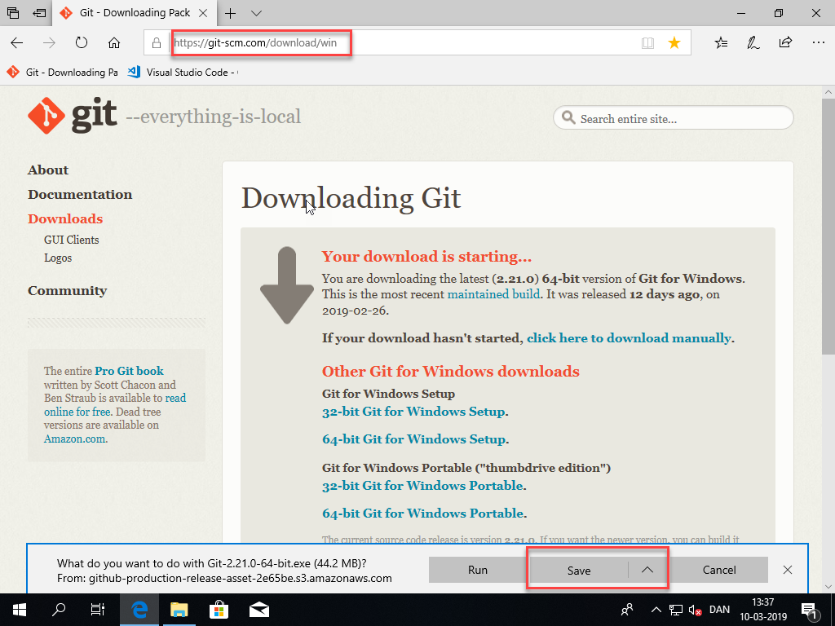
Task: Open File Explorer from taskbar
Action: pyautogui.click(x=179, y=610)
